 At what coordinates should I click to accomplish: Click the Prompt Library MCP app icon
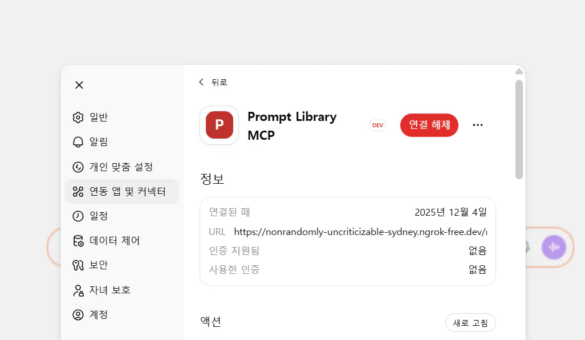point(219,125)
